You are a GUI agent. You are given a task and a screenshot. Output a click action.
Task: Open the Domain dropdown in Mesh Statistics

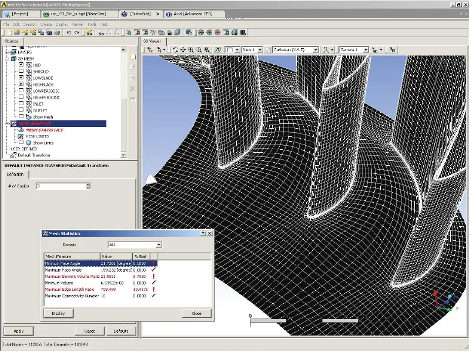coord(158,244)
